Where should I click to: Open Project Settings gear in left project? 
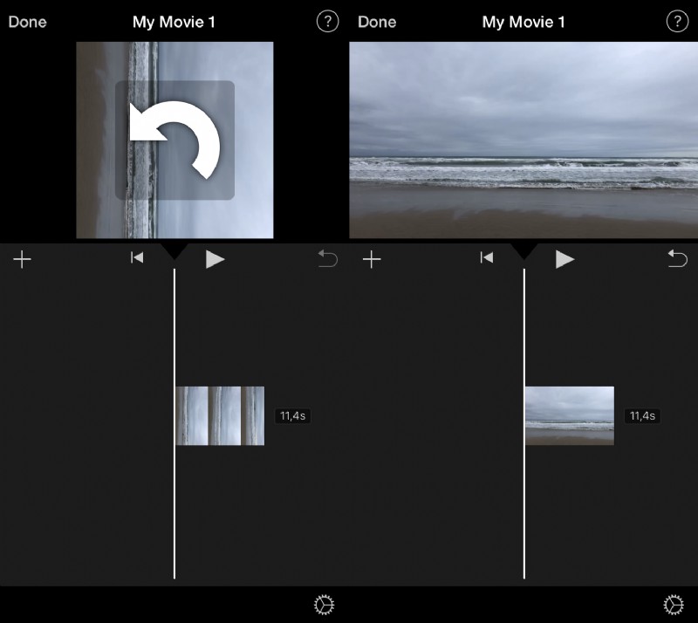click(x=324, y=603)
